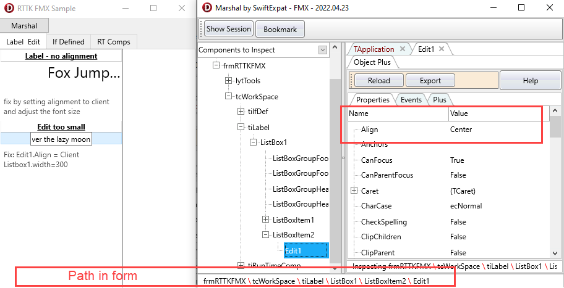
Task: Expand the Caret property
Action: [x=354, y=191]
